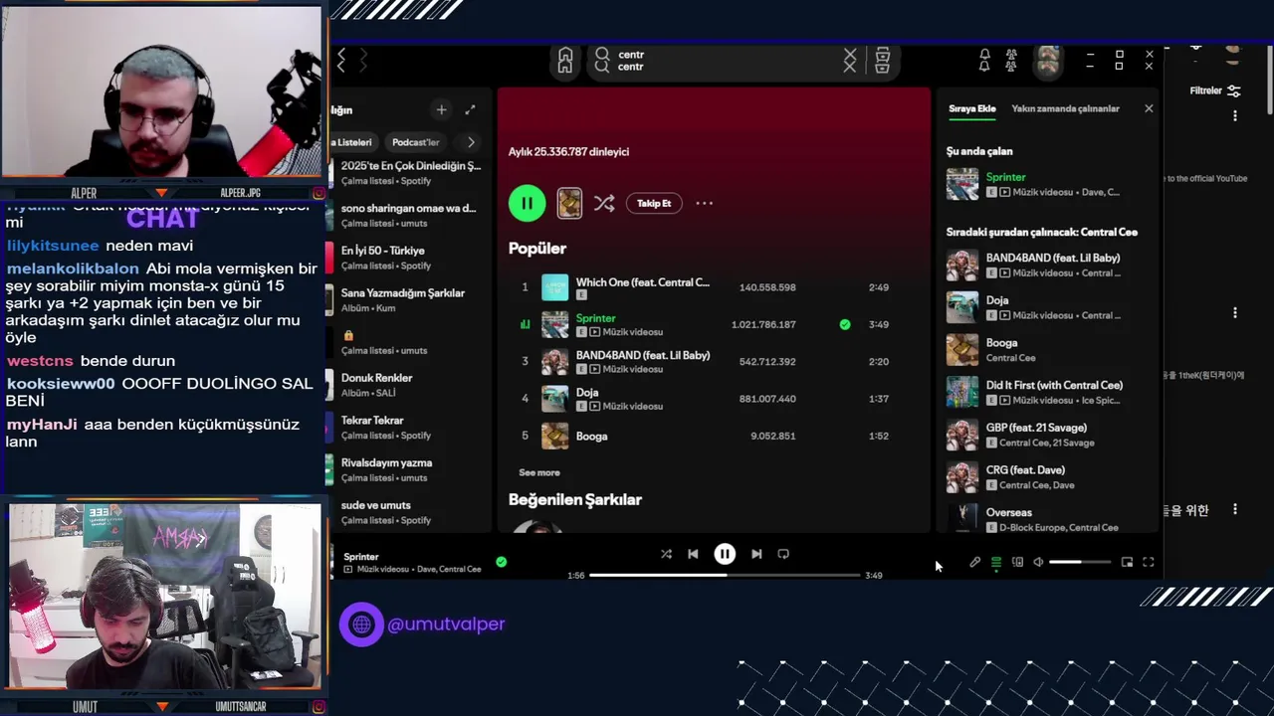
Task: Toggle shuffle in the bottom player bar
Action: coord(666,554)
